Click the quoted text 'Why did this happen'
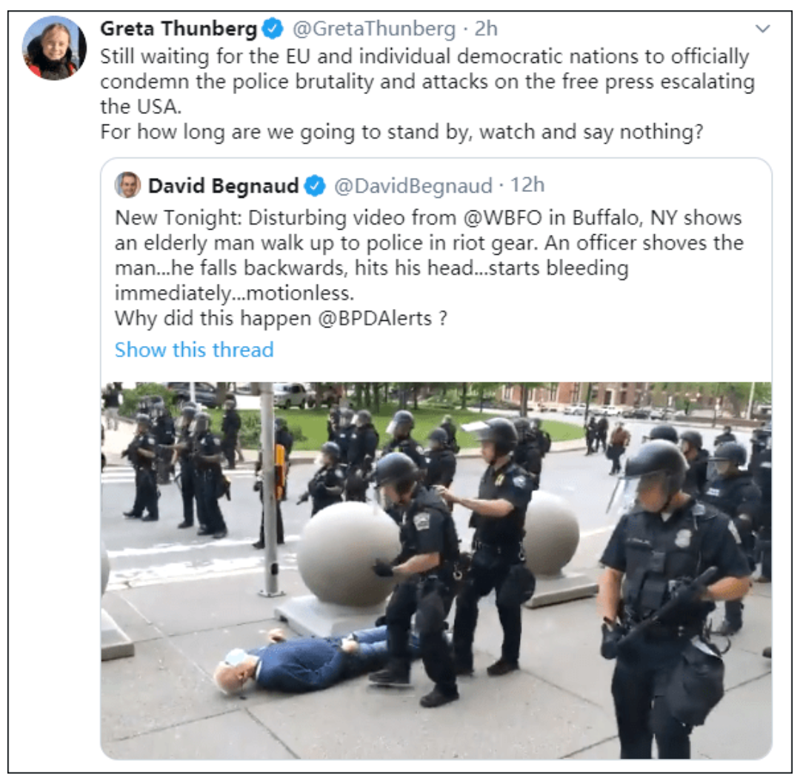The image size is (800, 781). click(213, 319)
